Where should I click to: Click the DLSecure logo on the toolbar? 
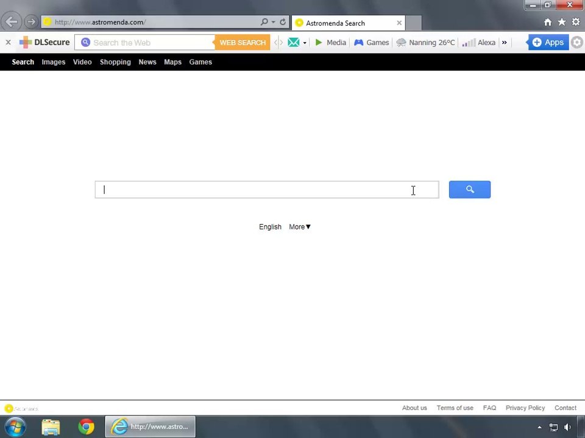coord(44,43)
